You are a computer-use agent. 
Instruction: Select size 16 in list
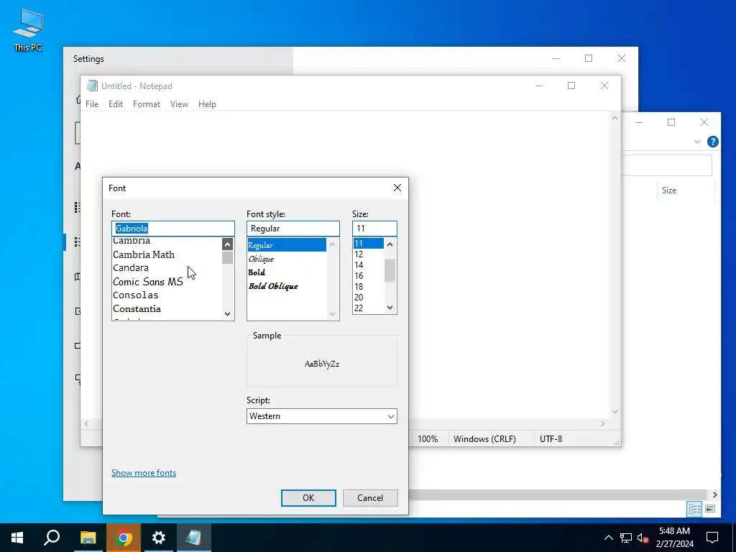(369, 275)
